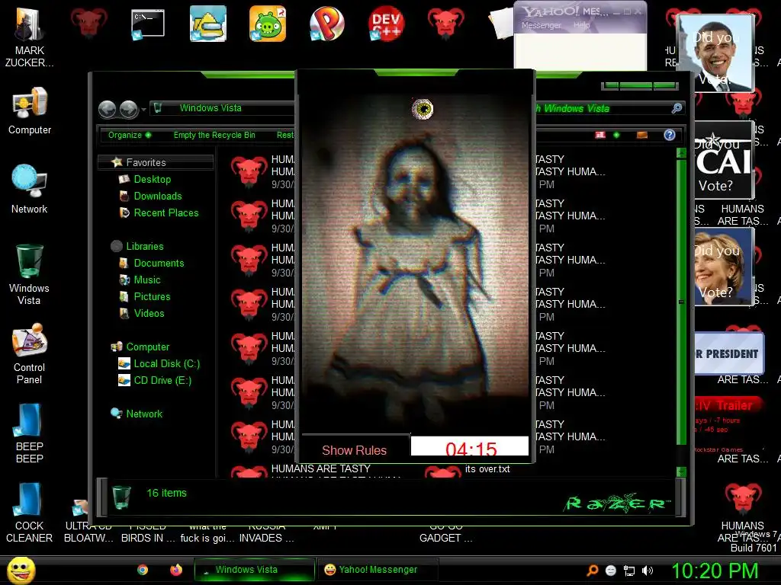Switch to Windows Vista taskbar button

coord(254,570)
